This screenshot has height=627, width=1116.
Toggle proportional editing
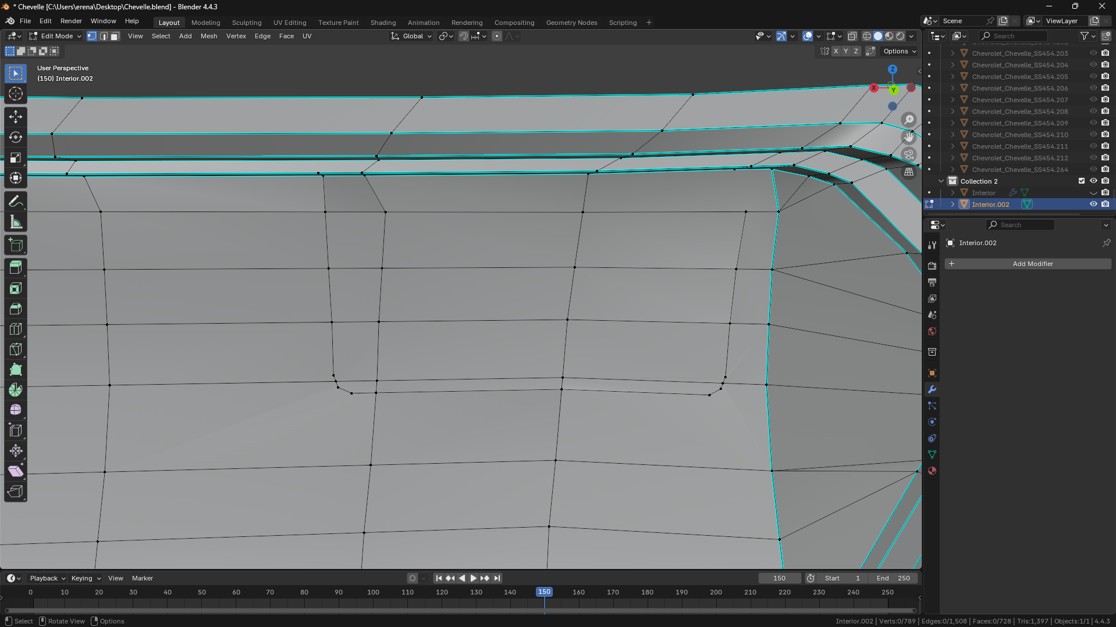coord(497,36)
